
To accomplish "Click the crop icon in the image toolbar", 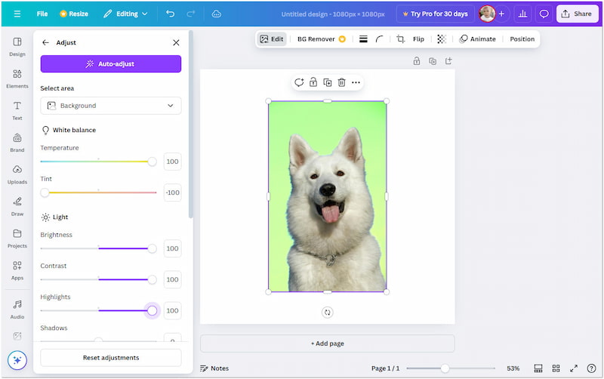I will click(400, 39).
